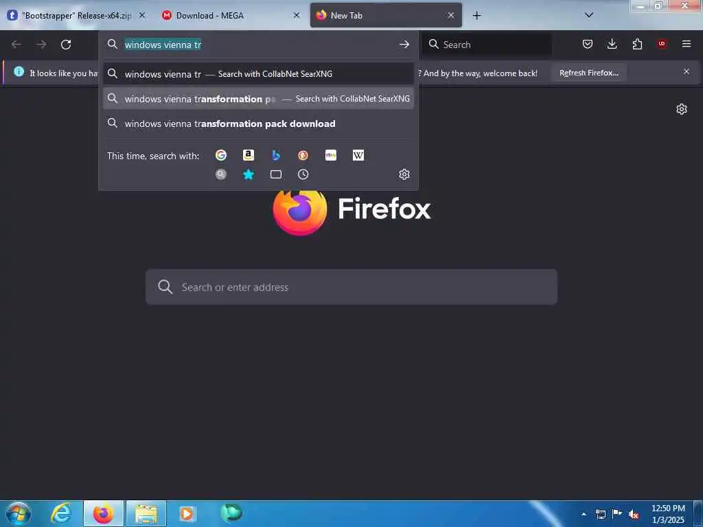Screen dimensions: 703x527
Task: Click the Go arrow in the address bar
Action: pyautogui.click(x=404, y=45)
